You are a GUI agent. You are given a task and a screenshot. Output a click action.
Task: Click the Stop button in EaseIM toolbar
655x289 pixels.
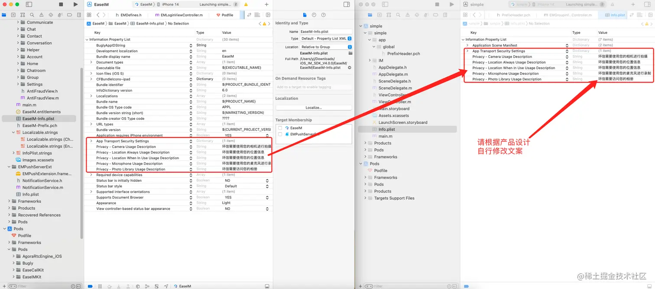(61, 4)
